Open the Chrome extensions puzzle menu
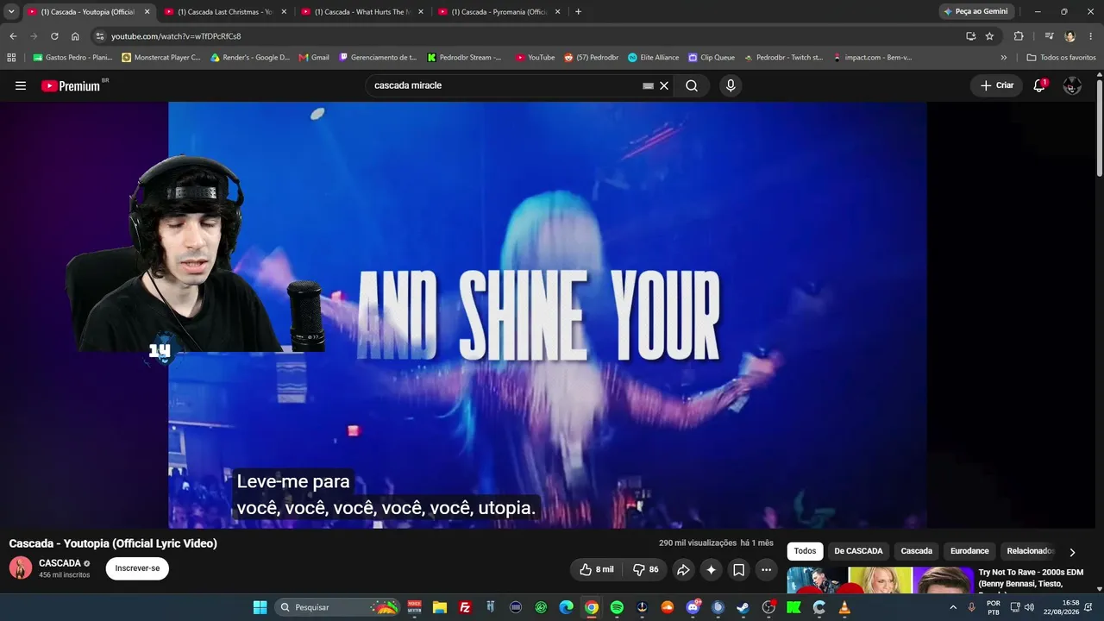This screenshot has width=1104, height=621. tap(1019, 36)
